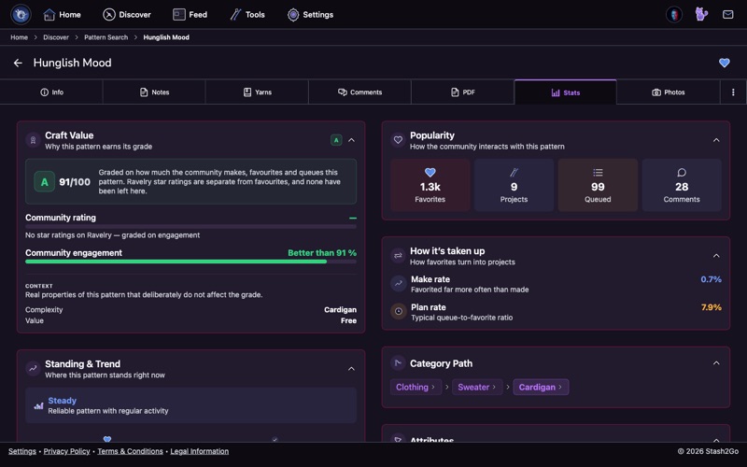Click the speech bubble icon above Comments count
Image resolution: width=747 pixels, height=467 pixels.
tap(682, 173)
